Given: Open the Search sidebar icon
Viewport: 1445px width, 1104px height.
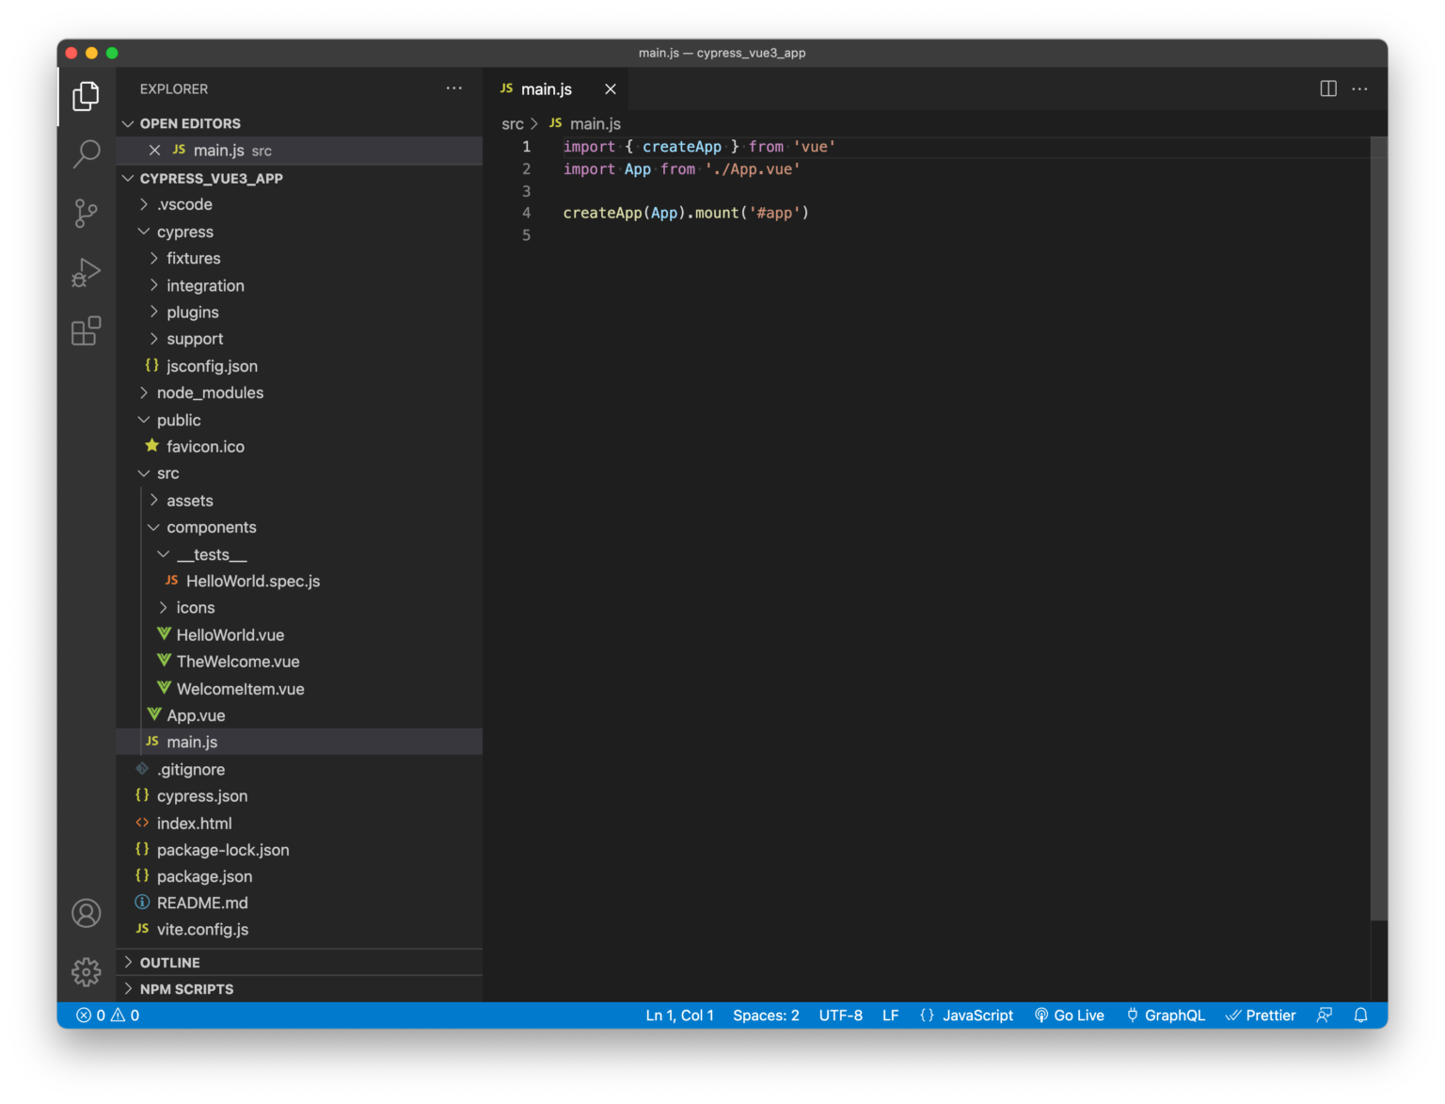Looking at the screenshot, I should pos(86,152).
